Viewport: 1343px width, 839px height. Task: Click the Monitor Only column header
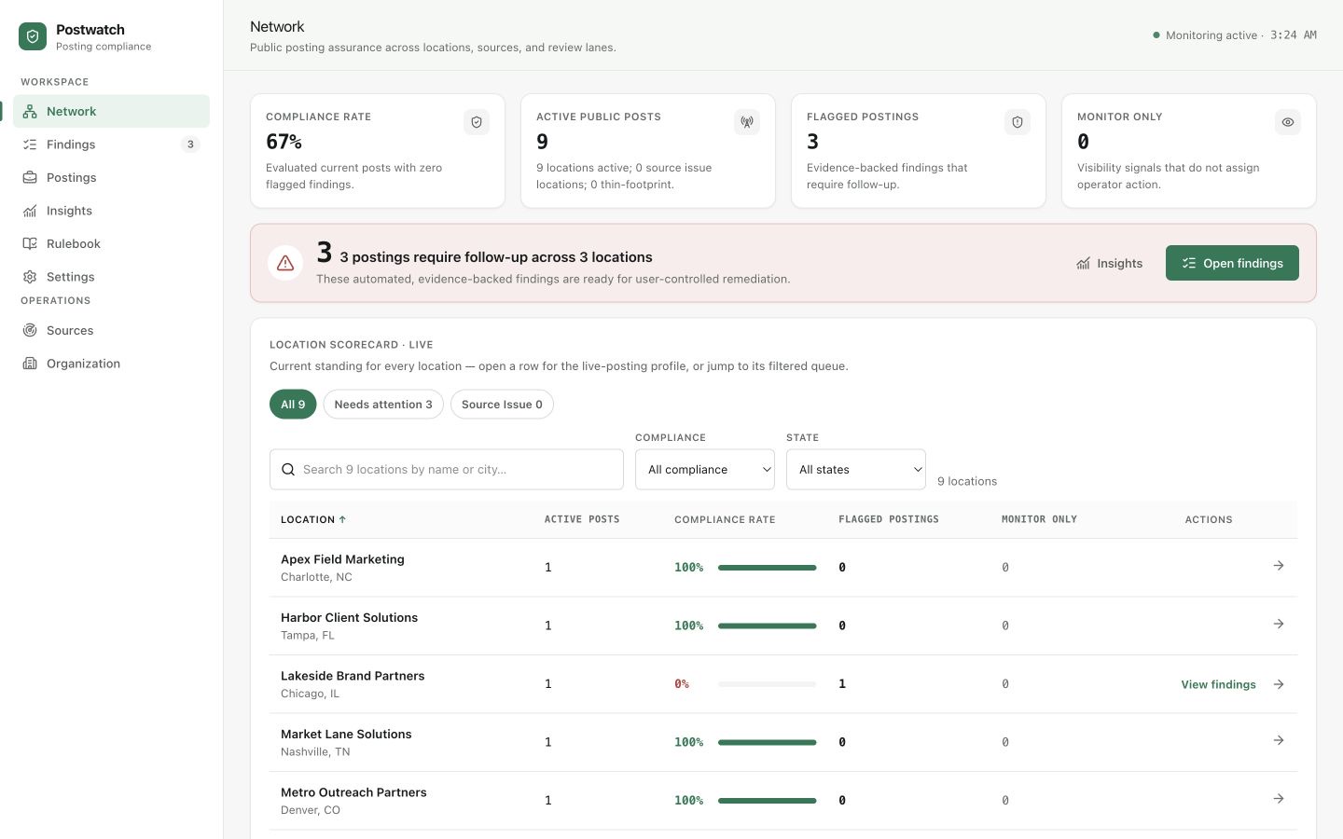click(x=1039, y=519)
